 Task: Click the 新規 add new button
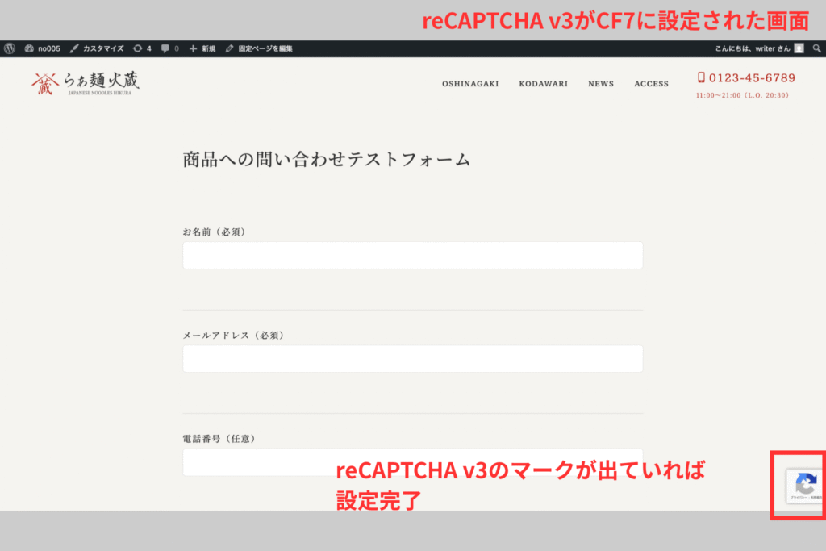202,48
